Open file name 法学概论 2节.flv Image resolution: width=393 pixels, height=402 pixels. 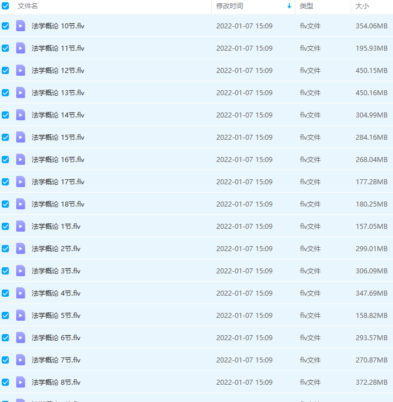tap(56, 249)
